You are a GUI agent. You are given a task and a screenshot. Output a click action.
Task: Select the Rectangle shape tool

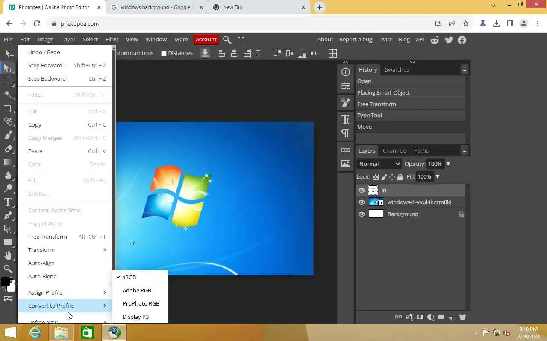(x=8, y=243)
